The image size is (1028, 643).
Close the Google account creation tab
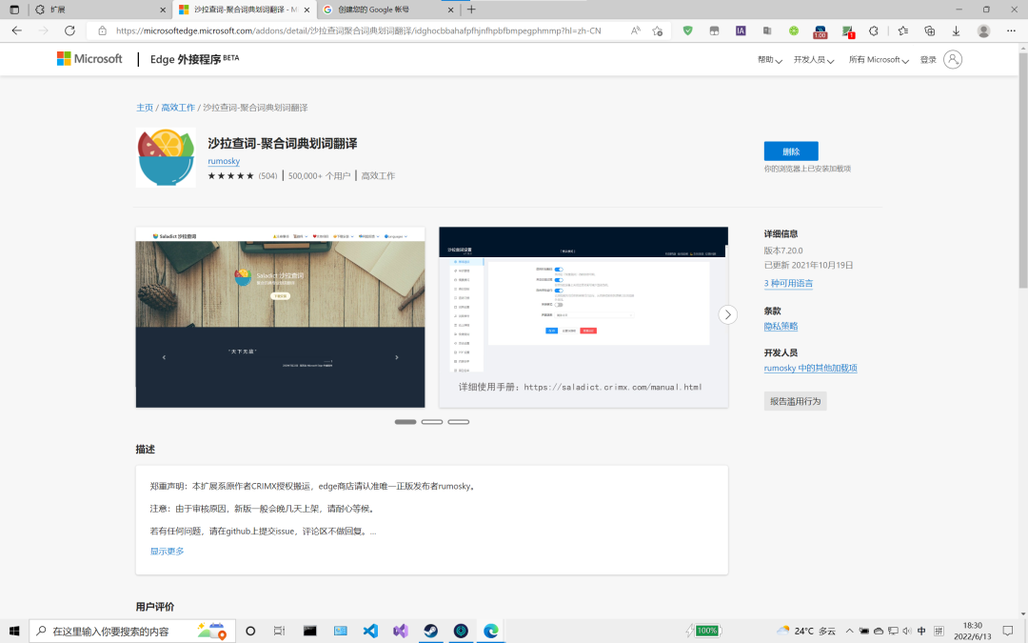click(x=450, y=10)
